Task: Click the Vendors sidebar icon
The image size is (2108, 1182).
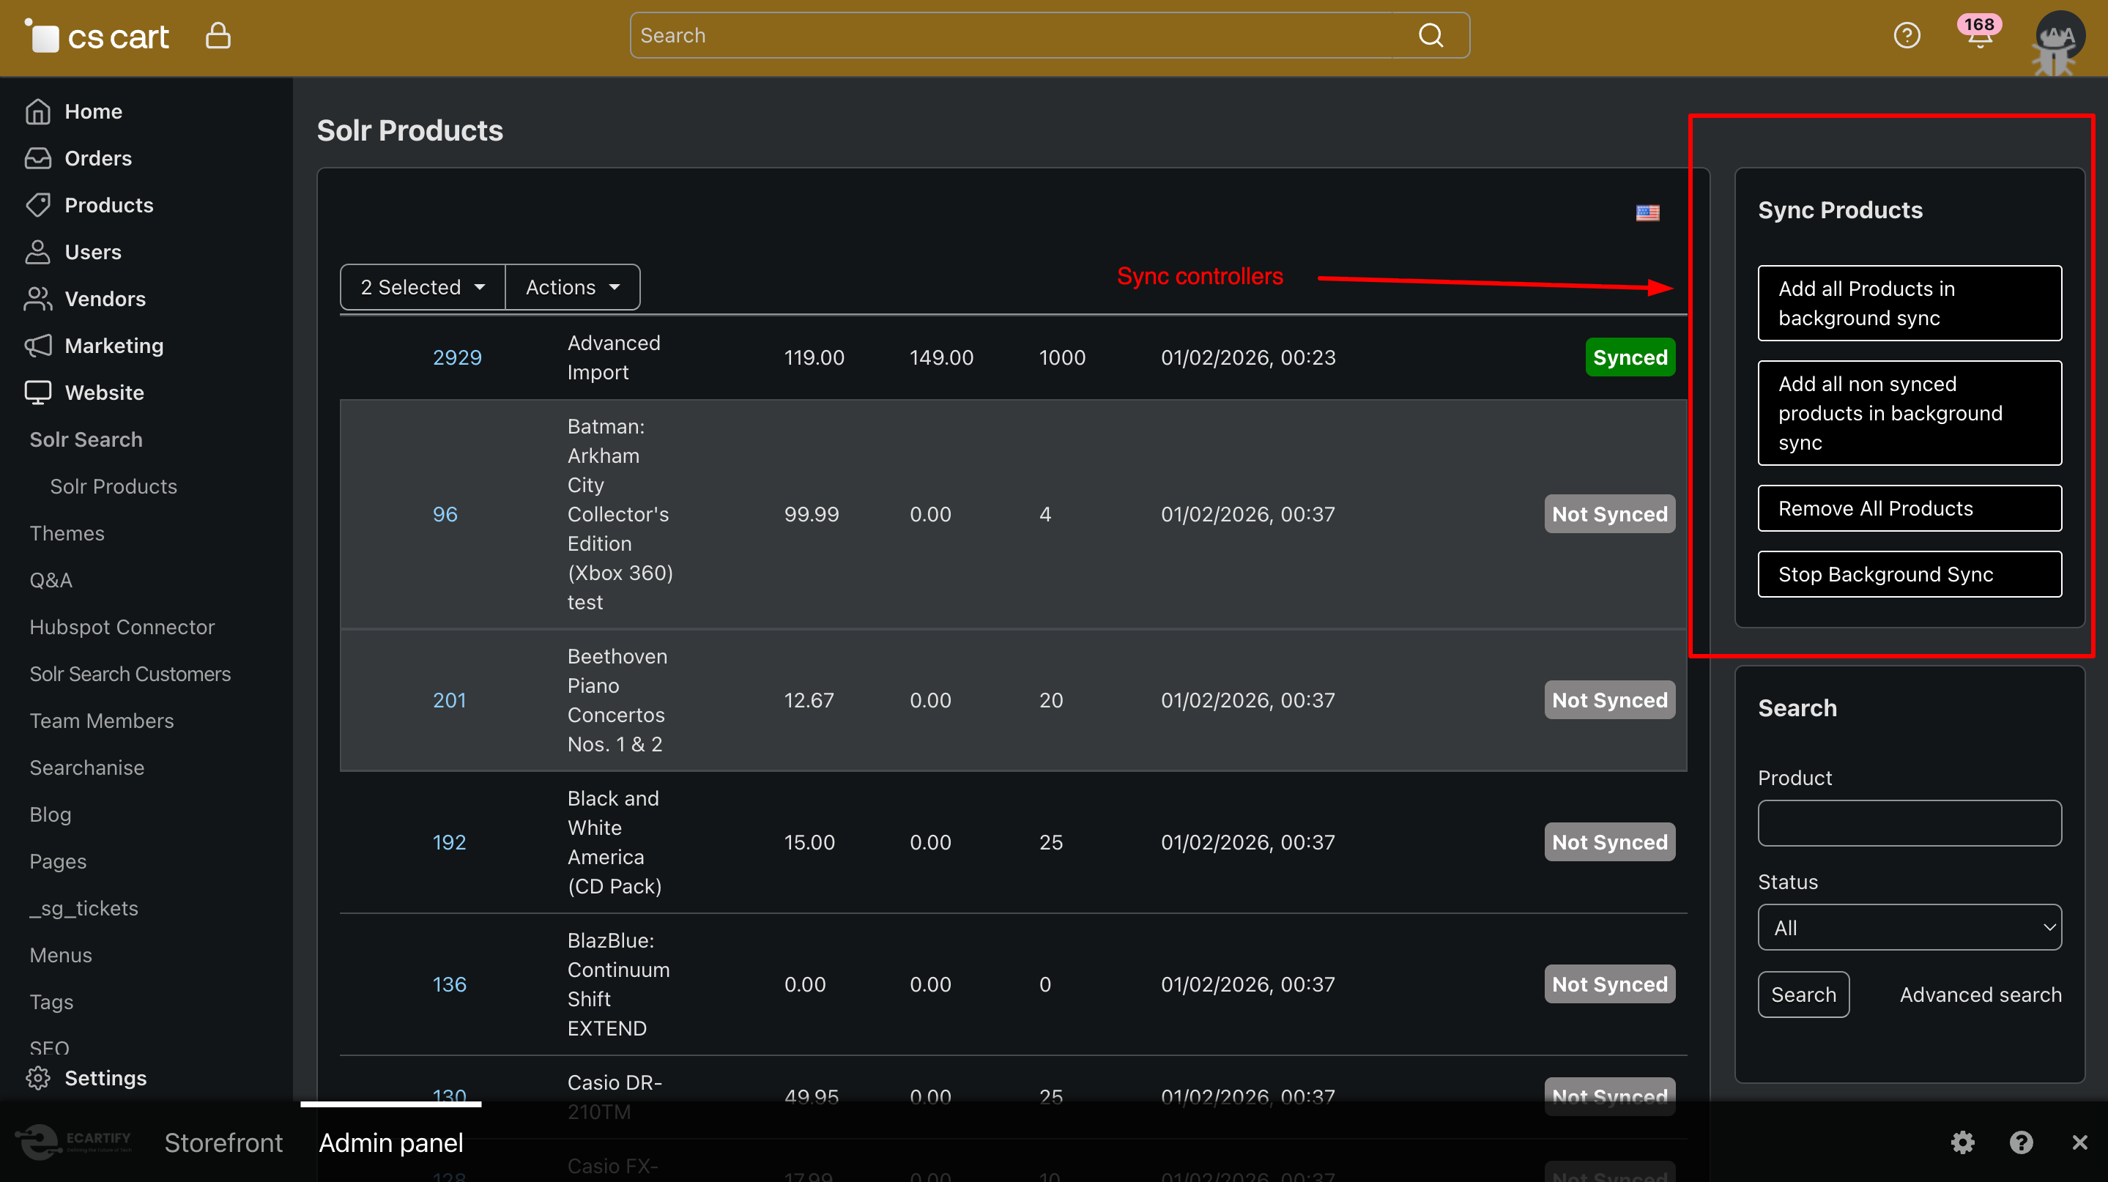Action: point(39,299)
